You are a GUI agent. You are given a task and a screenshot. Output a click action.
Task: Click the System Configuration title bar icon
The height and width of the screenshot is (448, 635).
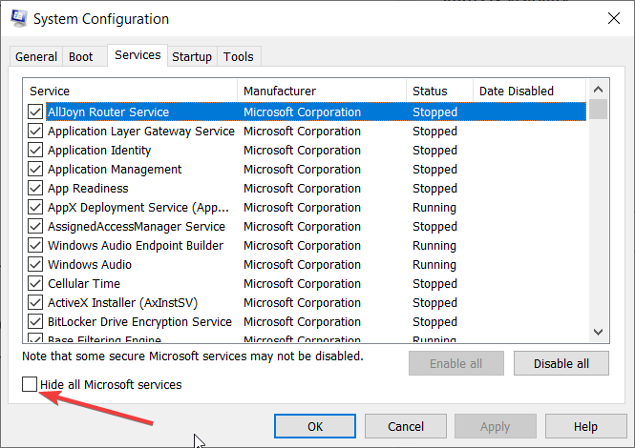pos(16,18)
